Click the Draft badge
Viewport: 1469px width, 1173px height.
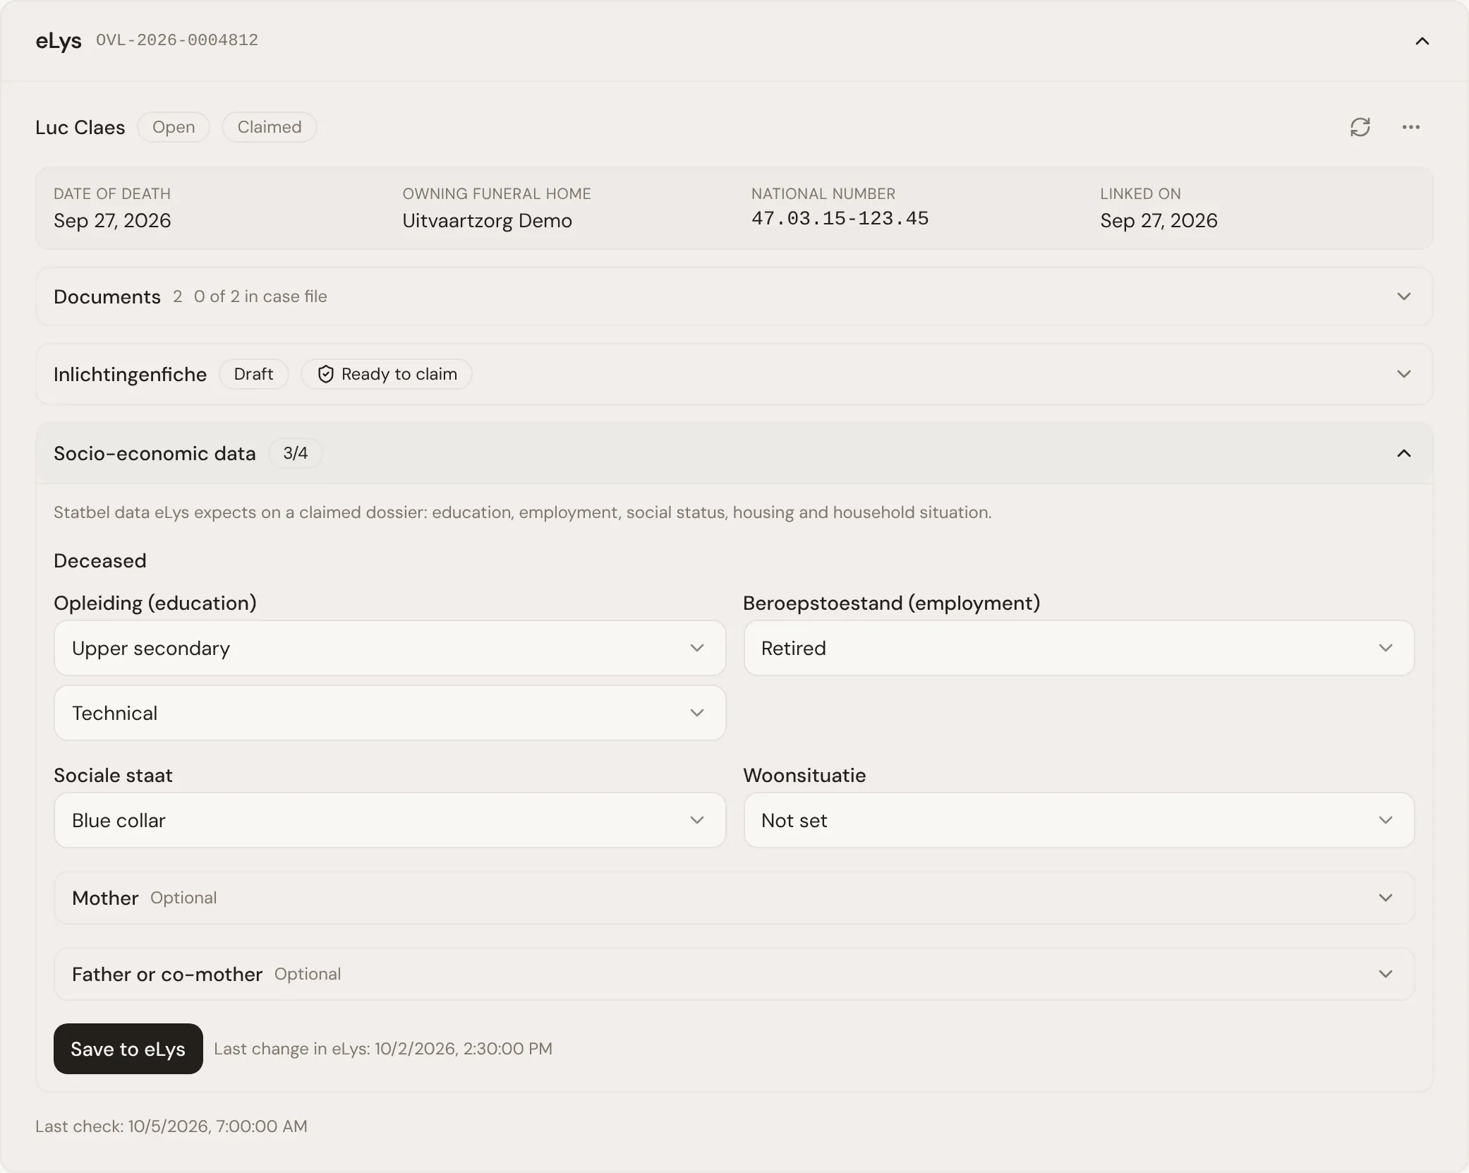pyautogui.click(x=253, y=374)
